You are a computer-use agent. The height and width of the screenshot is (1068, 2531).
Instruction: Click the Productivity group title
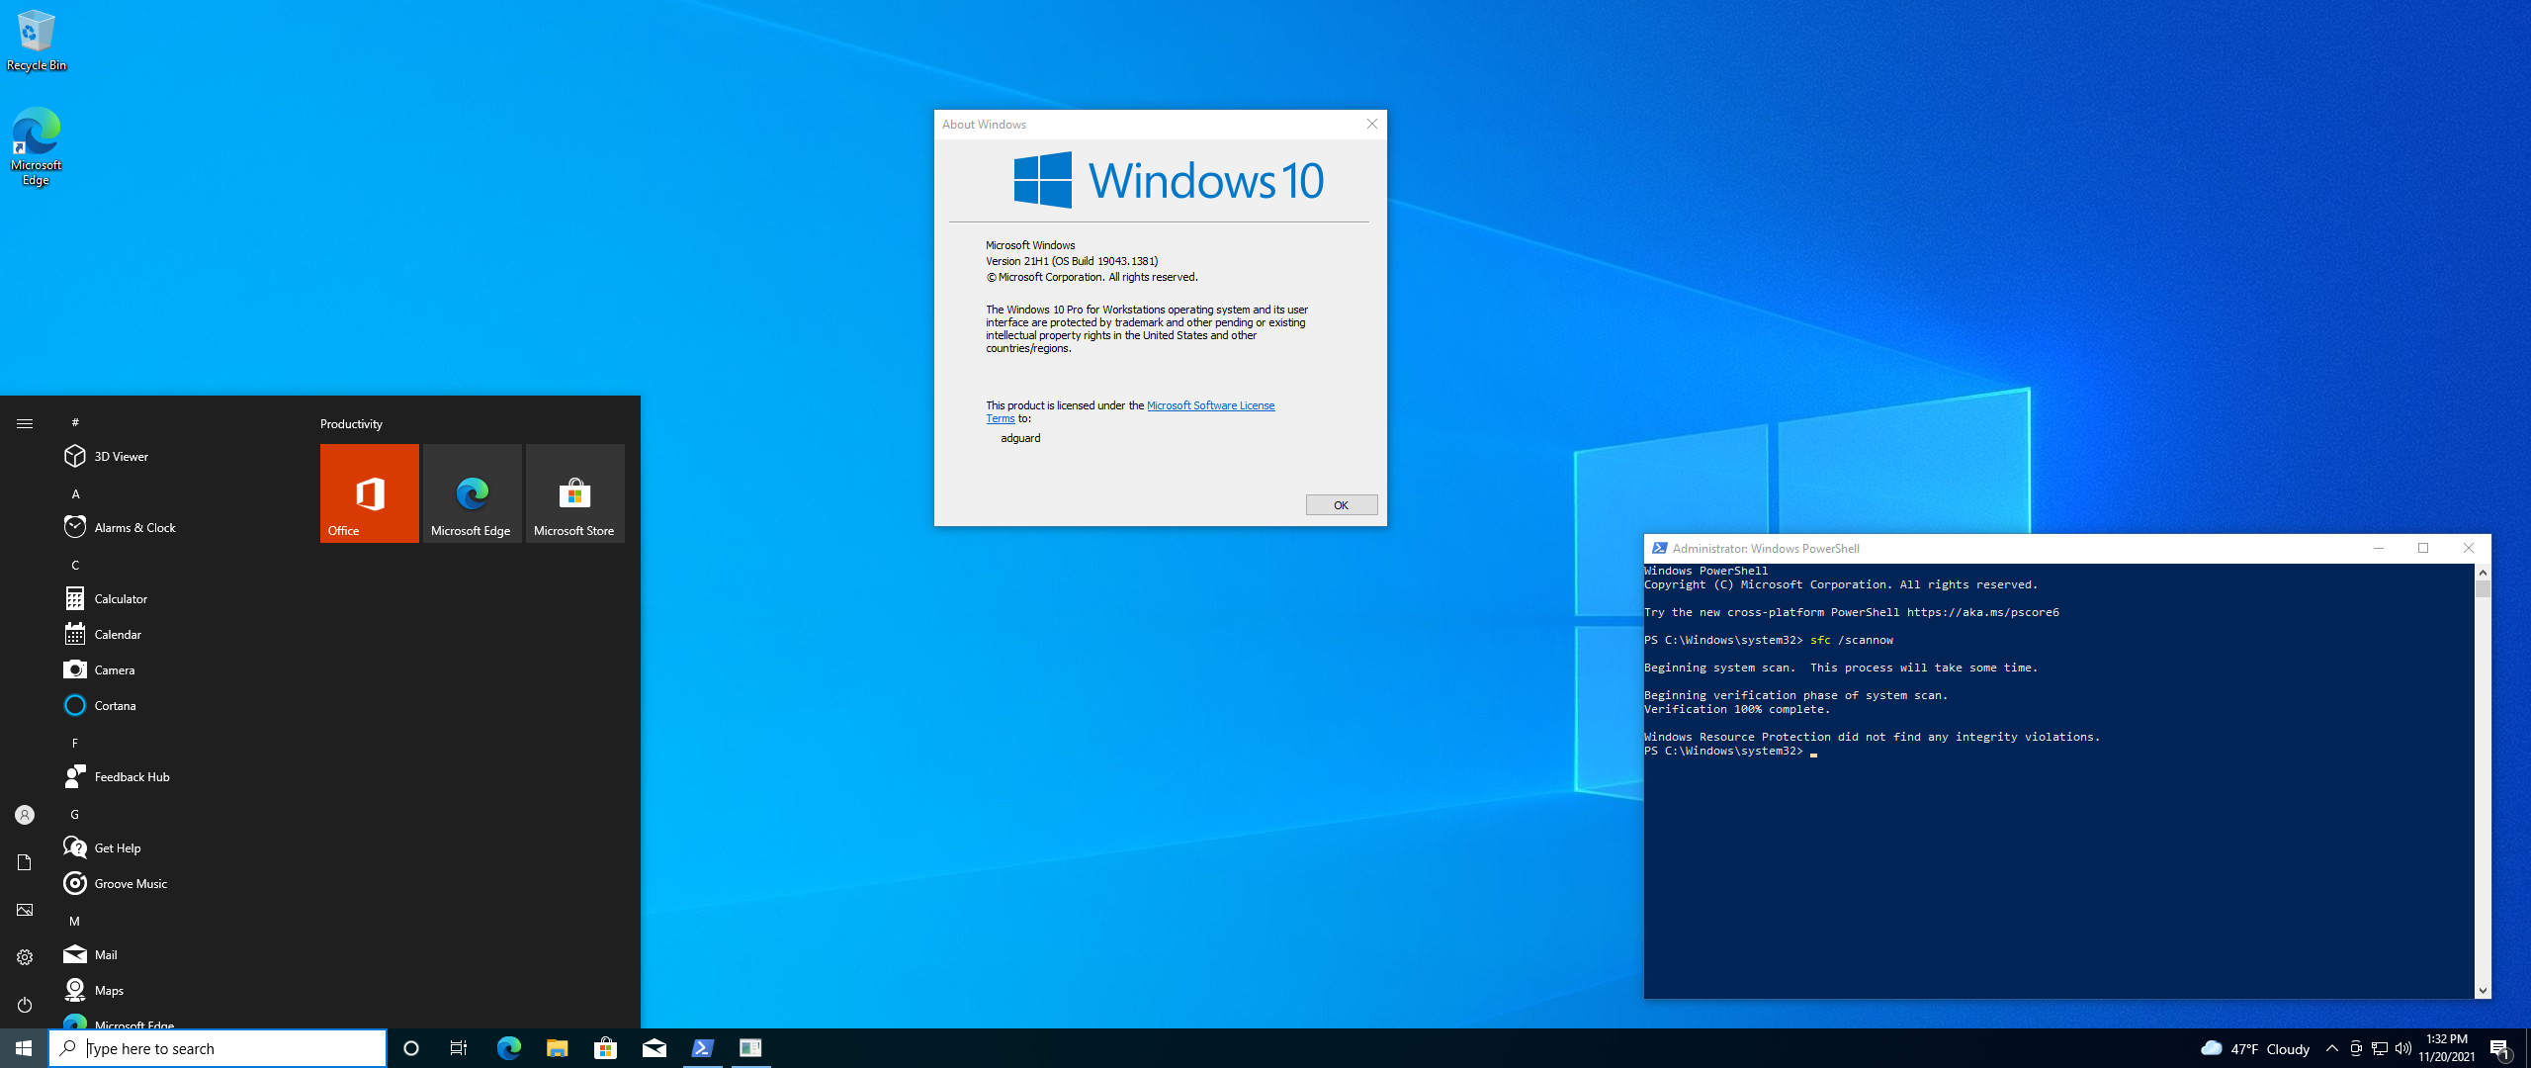[351, 424]
